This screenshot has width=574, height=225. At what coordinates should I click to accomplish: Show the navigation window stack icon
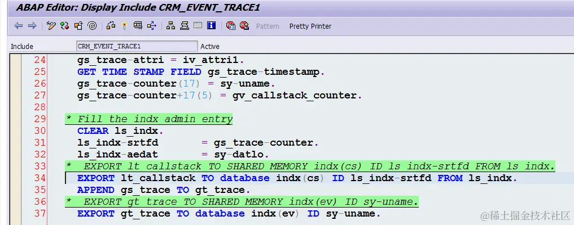click(x=185, y=26)
